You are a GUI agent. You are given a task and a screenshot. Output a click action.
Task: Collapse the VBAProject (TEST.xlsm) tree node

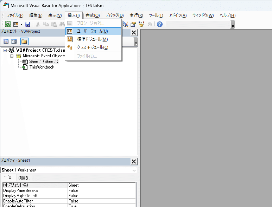[x=5, y=50]
